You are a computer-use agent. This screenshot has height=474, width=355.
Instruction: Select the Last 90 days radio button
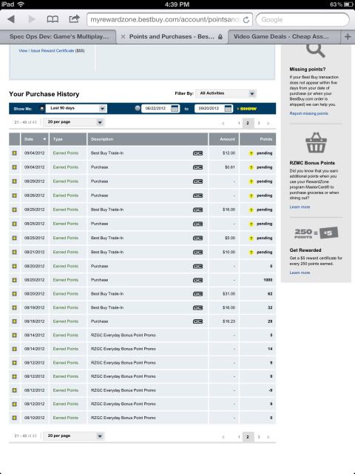point(42,108)
